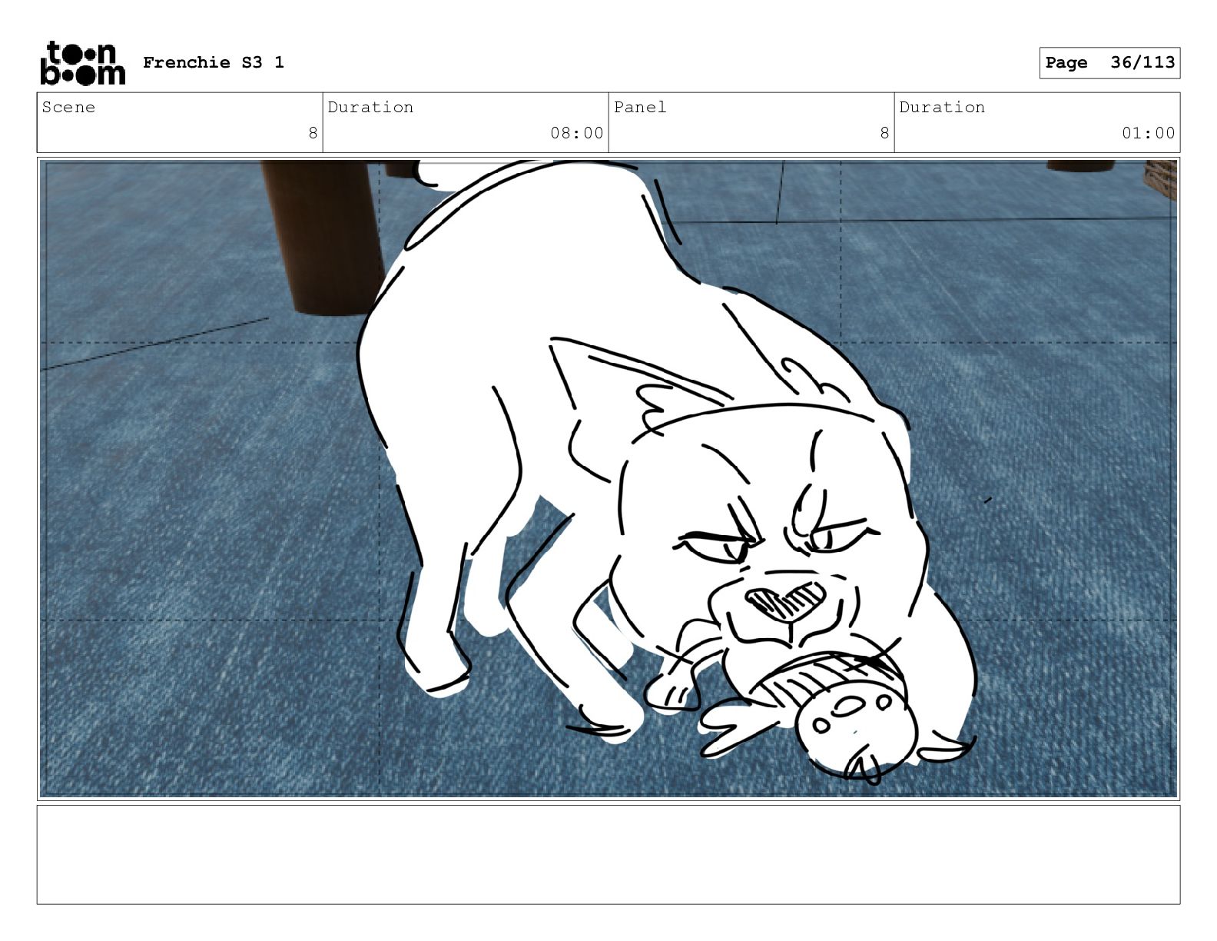The width and height of the screenshot is (1217, 941).
Task: Select the panel duration value 01:00
Action: (1149, 133)
